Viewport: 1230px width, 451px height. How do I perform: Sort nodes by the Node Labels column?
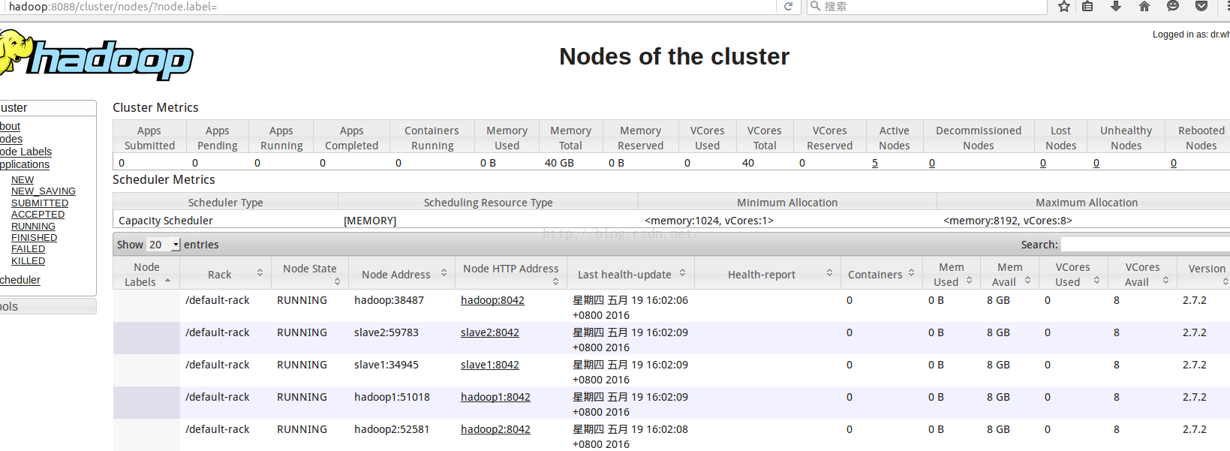click(146, 274)
